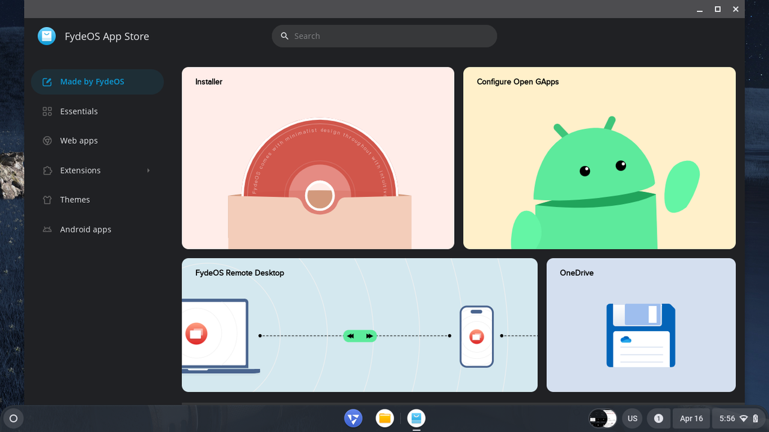Click the Web apps Chrome icon
769x432 pixels.
[47, 140]
